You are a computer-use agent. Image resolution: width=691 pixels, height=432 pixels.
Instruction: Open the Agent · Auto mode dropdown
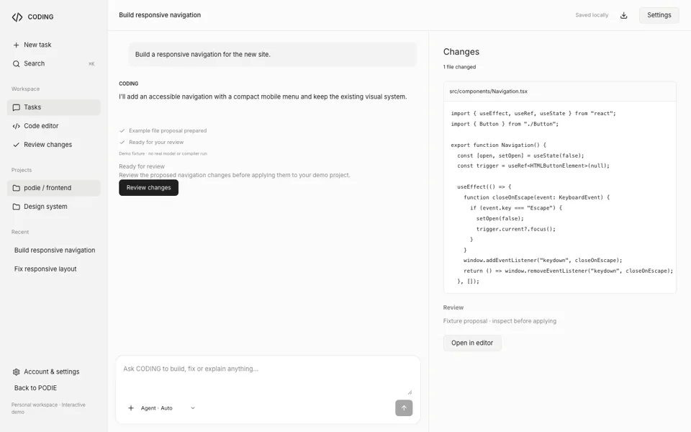(168, 408)
